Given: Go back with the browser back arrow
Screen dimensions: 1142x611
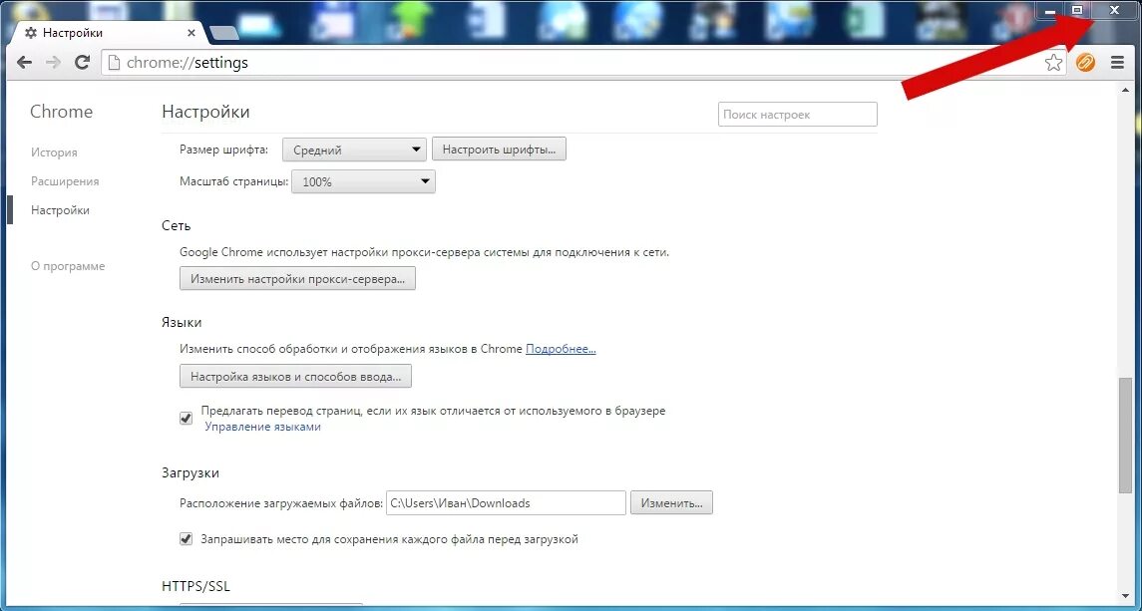Looking at the screenshot, I should [x=24, y=63].
